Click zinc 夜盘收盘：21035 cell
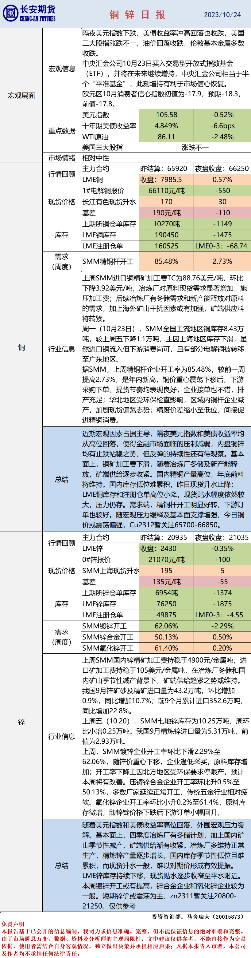This screenshot has height=958, width=251. click(222, 537)
